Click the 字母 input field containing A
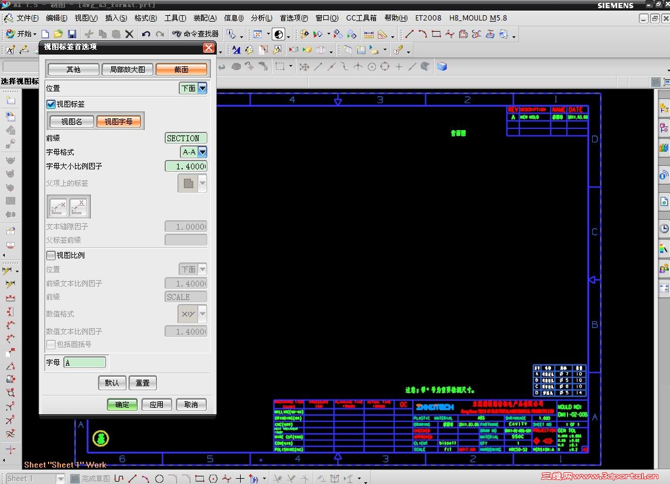The height and width of the screenshot is (484, 670). 84,362
